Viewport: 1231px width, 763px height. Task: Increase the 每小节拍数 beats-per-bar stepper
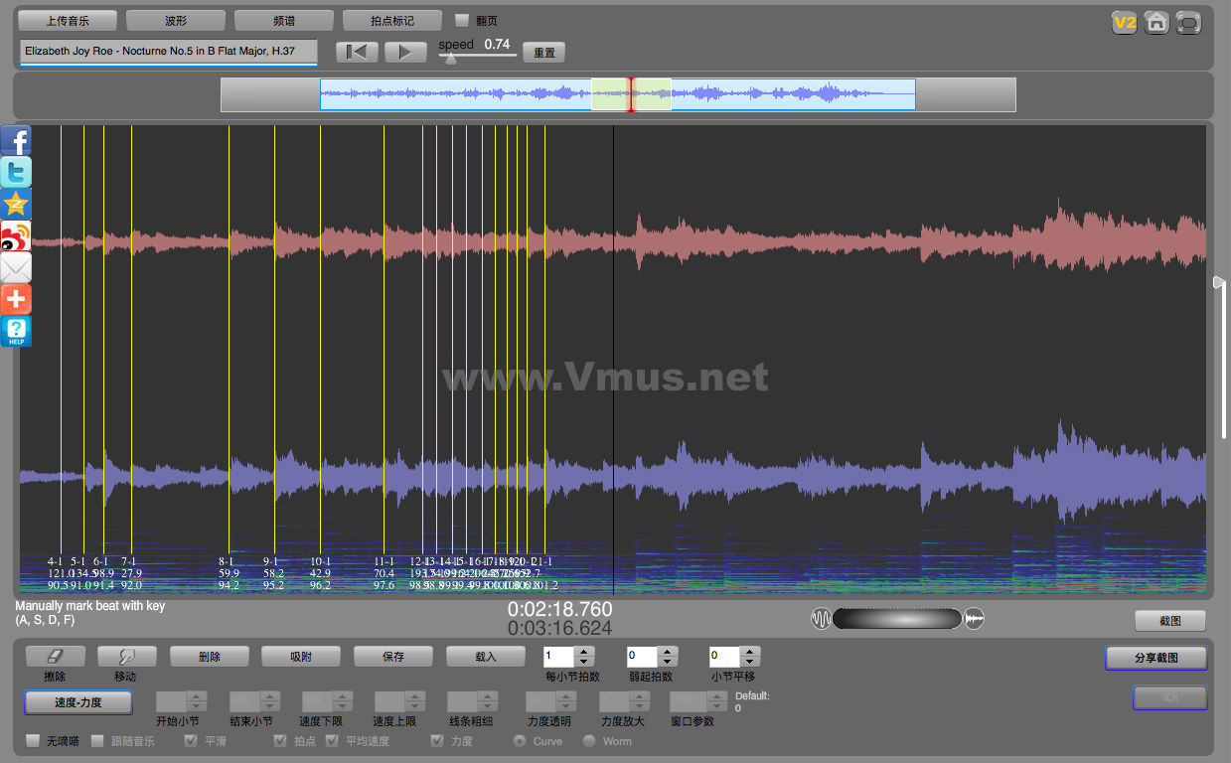[584, 652]
